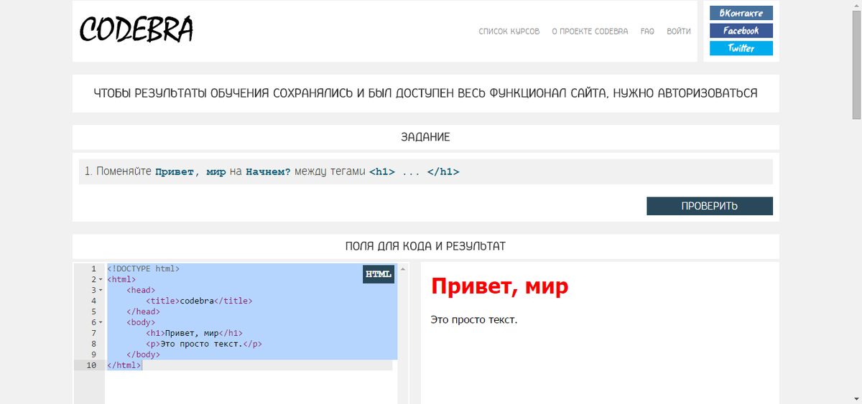Viewport: 862px width, 404px height.
Task: Click the ЗАДАНИЕ section header
Action: [x=426, y=137]
